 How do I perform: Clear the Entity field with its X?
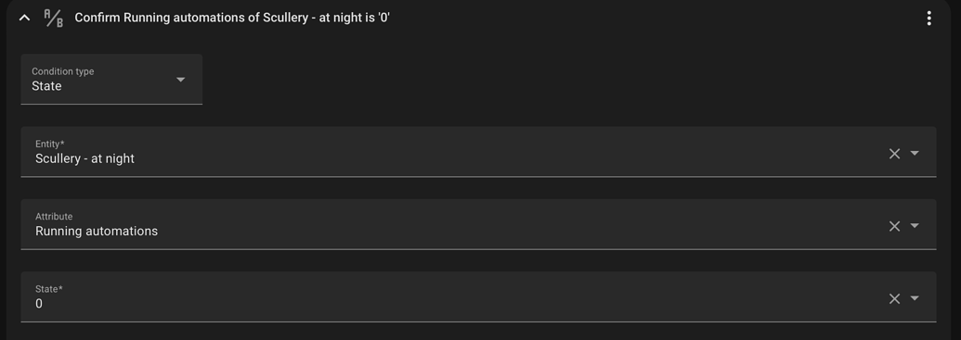894,154
